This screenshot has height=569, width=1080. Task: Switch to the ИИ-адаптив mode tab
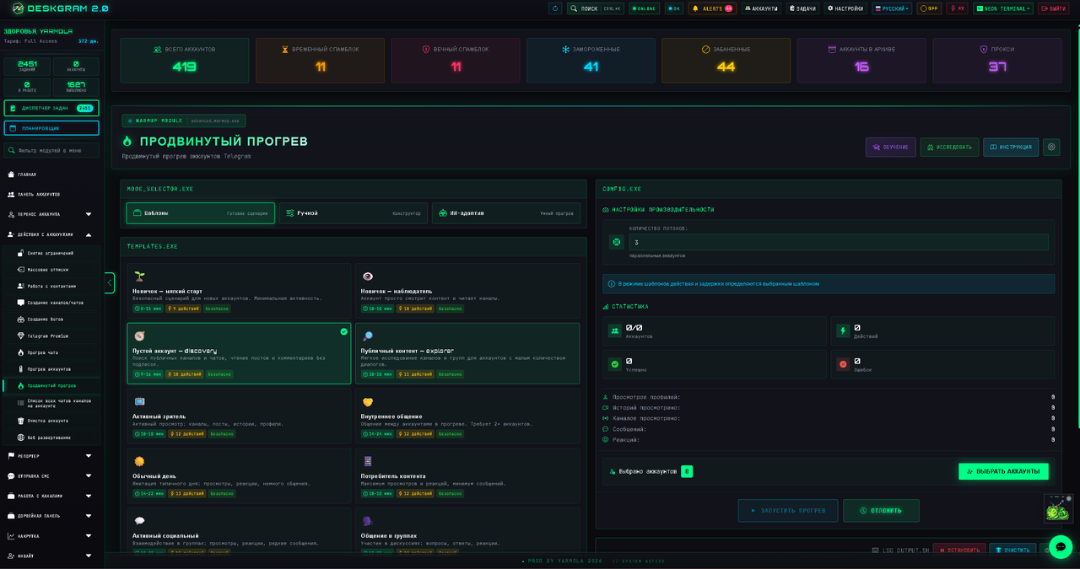click(506, 213)
